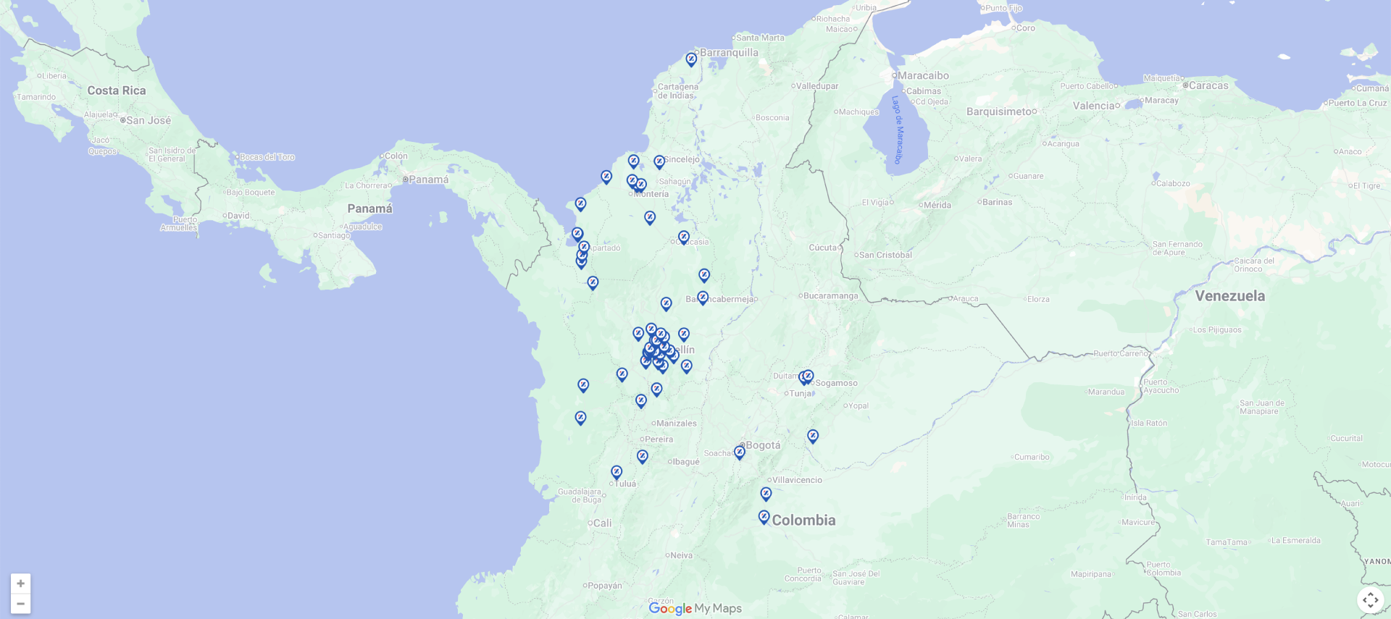Zoom out using the minus button

[x=20, y=604]
